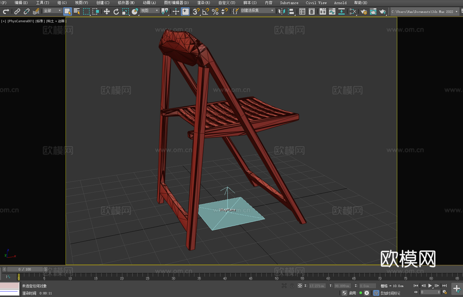This screenshot has width=463, height=297.
Task: Open the reference coordinate system dropdown 视图
Action: (x=150, y=11)
